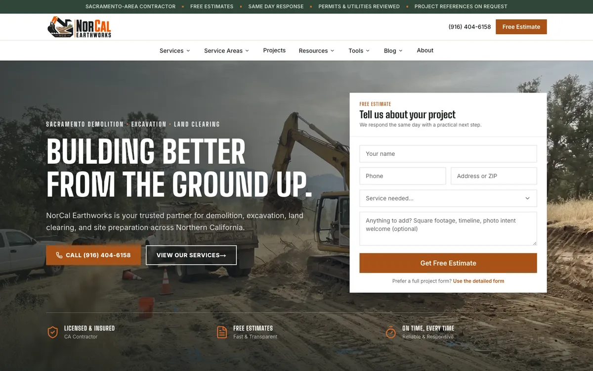Open the Resources nav label

click(x=313, y=51)
